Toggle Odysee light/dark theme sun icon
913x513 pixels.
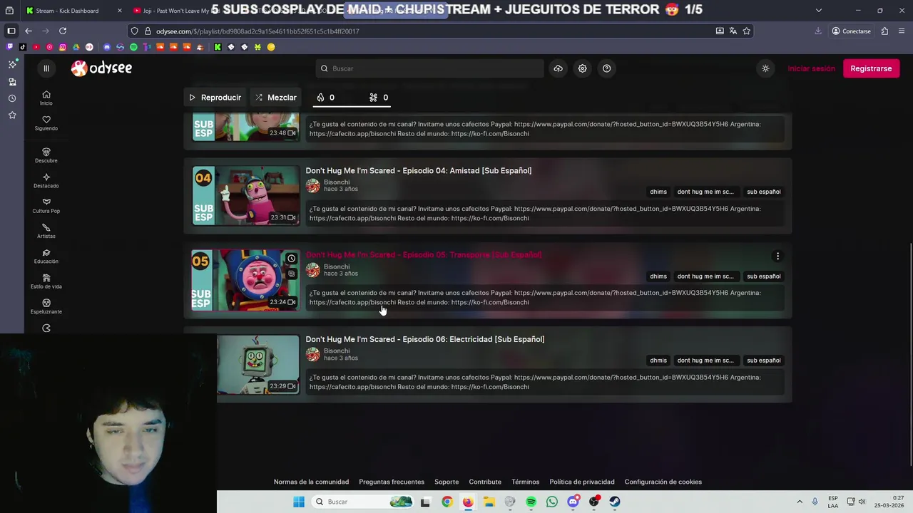coord(765,68)
